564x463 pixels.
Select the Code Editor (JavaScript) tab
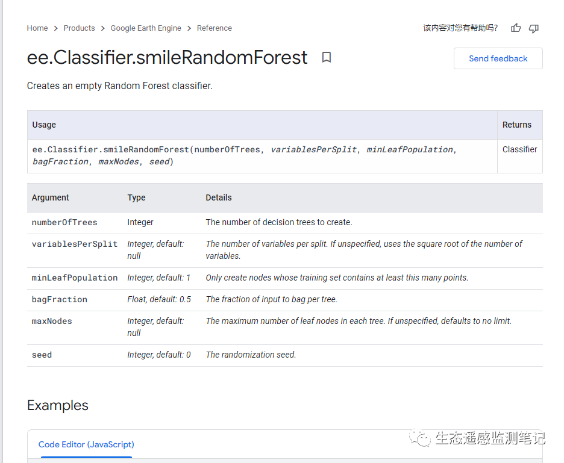tap(86, 445)
